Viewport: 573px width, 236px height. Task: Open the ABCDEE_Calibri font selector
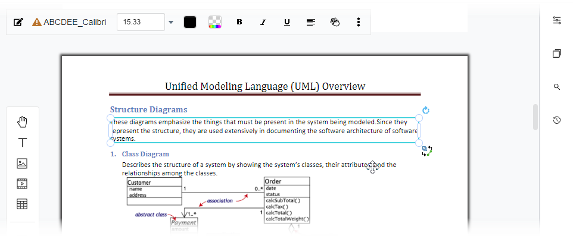click(x=70, y=22)
